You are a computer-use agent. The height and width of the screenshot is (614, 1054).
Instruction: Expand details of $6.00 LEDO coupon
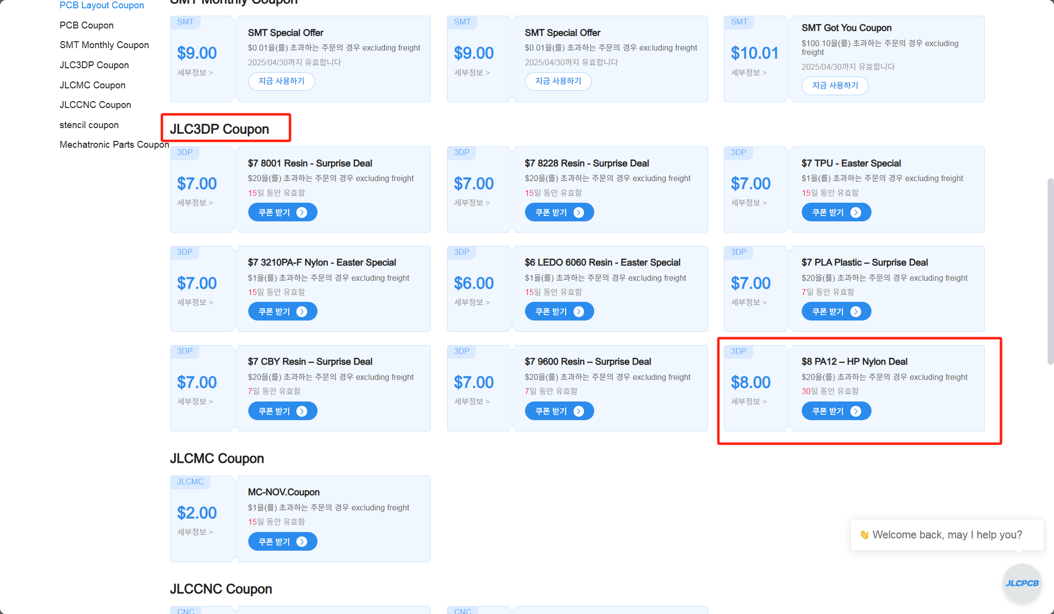[472, 302]
